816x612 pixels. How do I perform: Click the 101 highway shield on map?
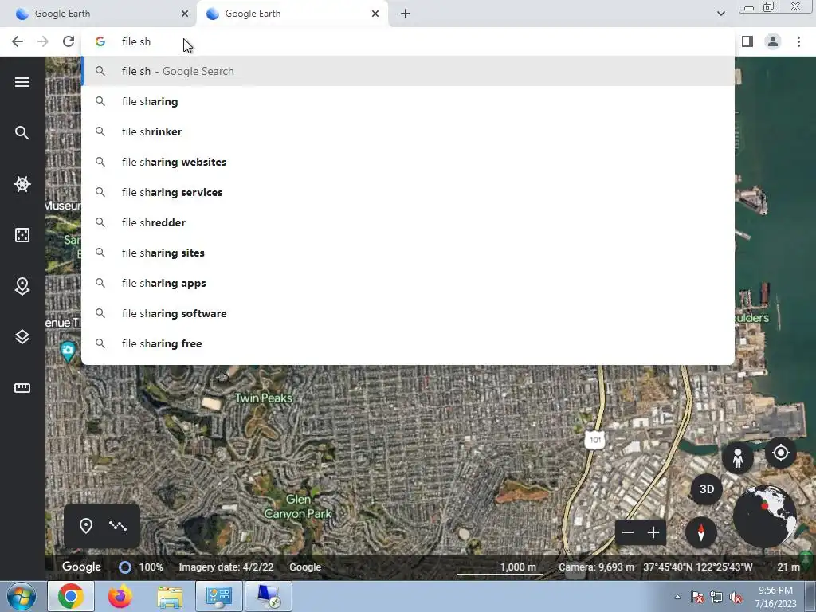pos(594,440)
